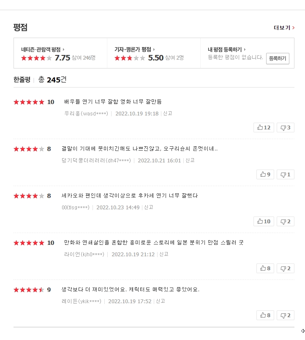Dislike the ykik**** review
This screenshot has height=340, width=305.
click(x=285, y=315)
